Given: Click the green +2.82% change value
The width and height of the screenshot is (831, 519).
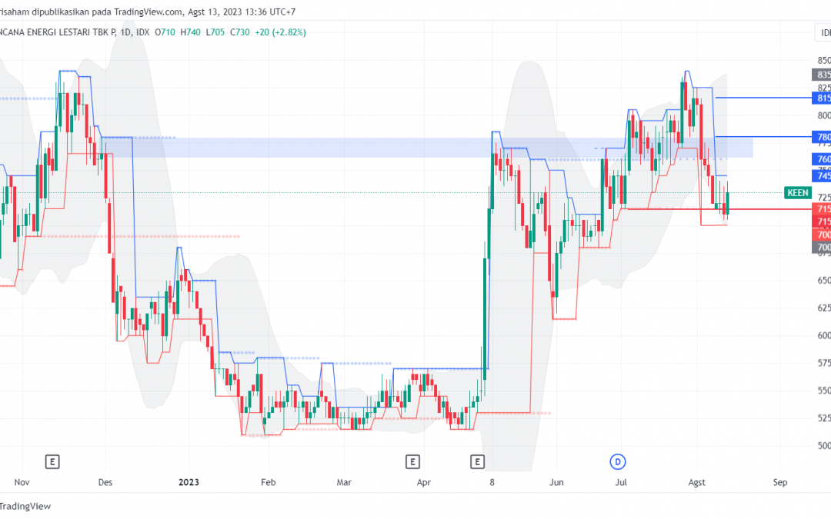Looking at the screenshot, I should 289,33.
